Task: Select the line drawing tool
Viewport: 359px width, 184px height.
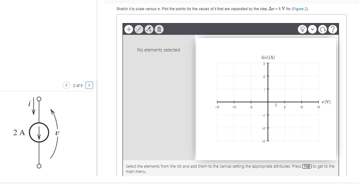Action: (x=138, y=29)
